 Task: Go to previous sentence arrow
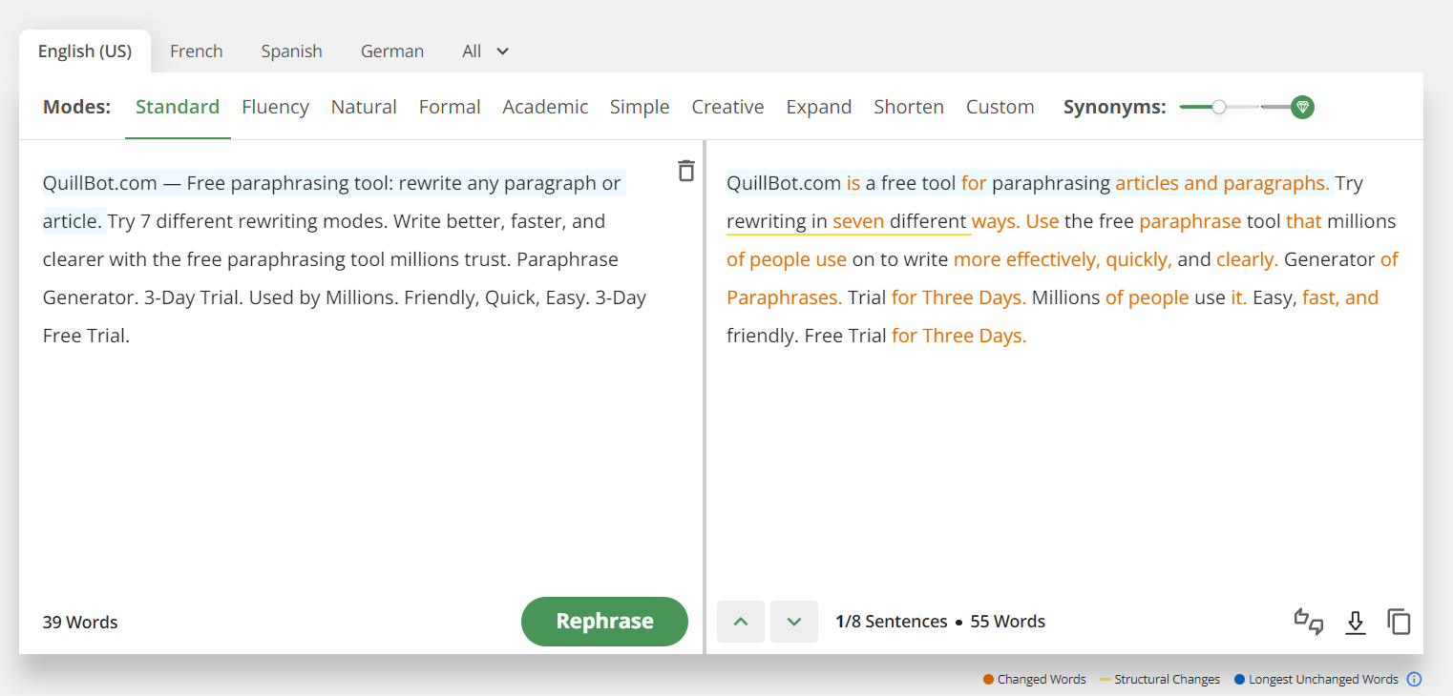[x=741, y=622]
